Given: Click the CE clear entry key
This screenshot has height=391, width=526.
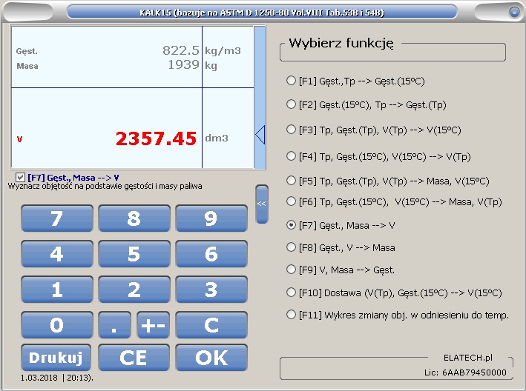Looking at the screenshot, I should pos(134,358).
